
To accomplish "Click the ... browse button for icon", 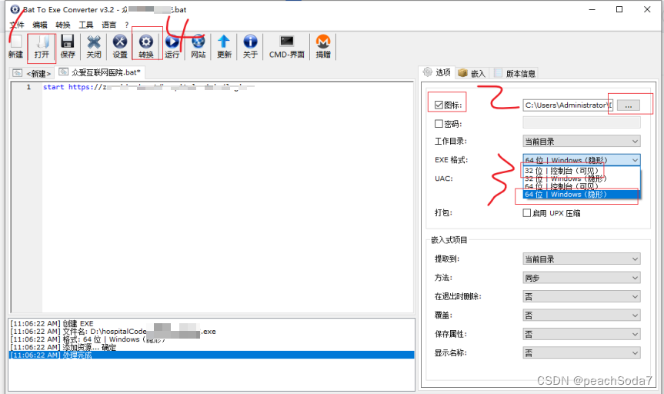I will [x=629, y=105].
